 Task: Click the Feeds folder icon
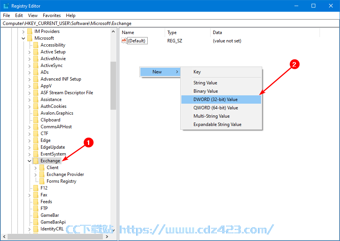tap(36, 202)
